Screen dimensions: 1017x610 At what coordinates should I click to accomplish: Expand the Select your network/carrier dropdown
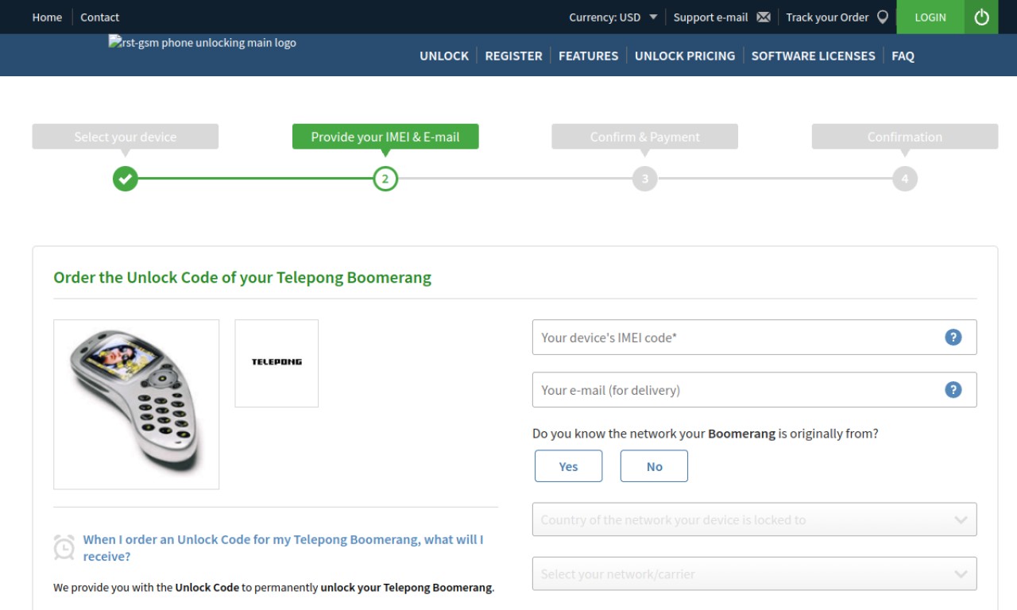(x=754, y=573)
